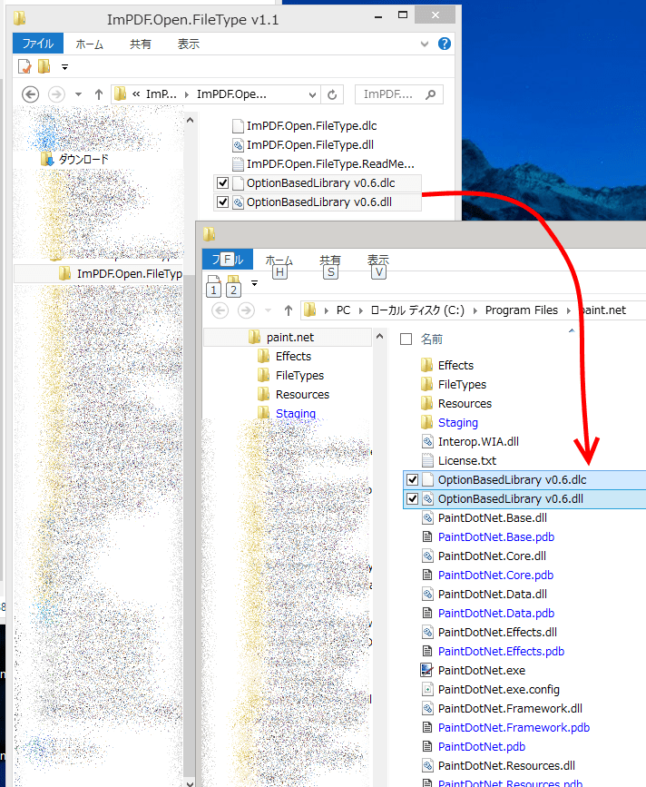The image size is (646, 787).
Task: Click Program Files breadcrumb
Action: tap(521, 310)
